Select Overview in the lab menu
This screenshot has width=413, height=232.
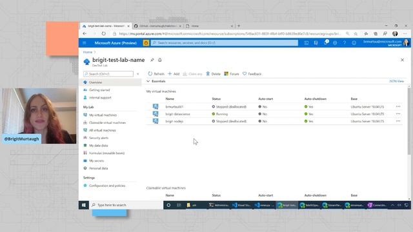coord(111,82)
